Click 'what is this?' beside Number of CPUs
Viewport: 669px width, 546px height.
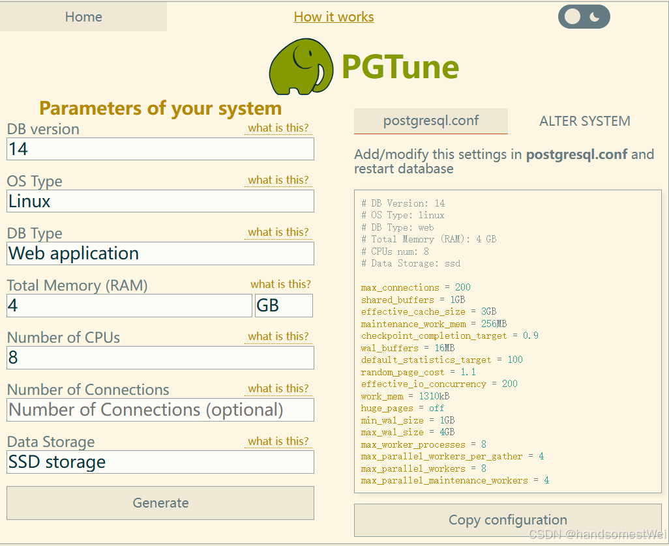[278, 336]
